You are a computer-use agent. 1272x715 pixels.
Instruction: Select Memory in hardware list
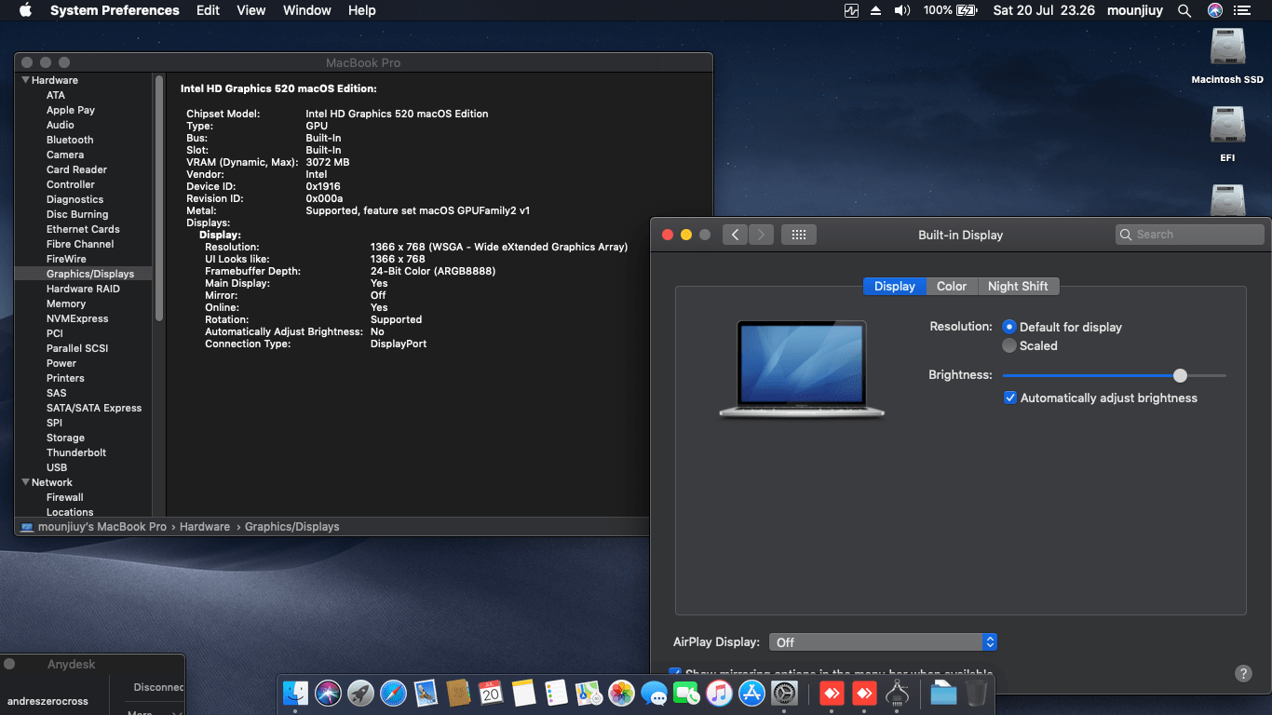[x=66, y=304]
